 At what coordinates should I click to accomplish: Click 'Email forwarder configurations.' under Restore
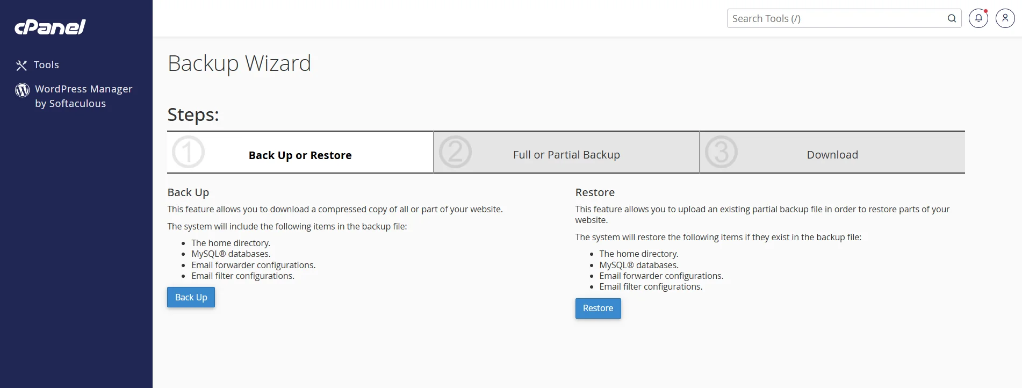coord(661,276)
